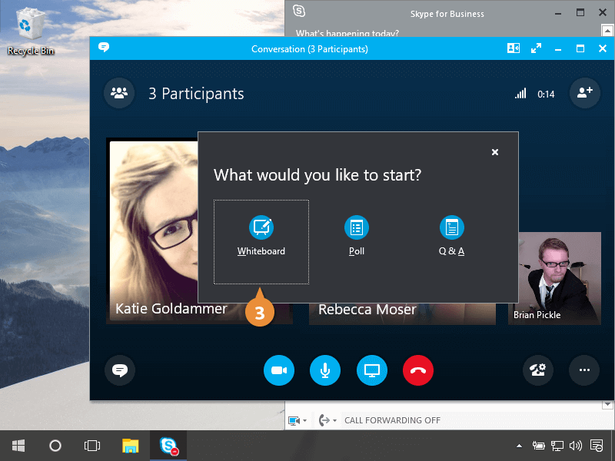Screen dimensions: 615x461
Task: Open the pick a layout button
Action: coord(514,48)
